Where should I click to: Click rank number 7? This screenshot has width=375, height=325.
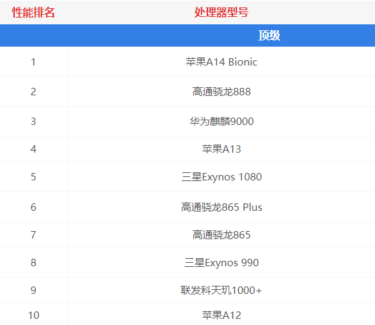point(33,235)
